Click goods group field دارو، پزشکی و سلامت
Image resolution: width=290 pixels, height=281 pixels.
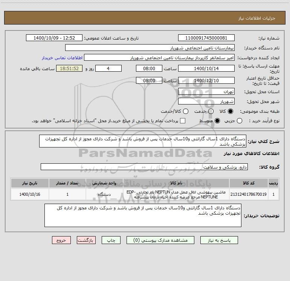144,167
